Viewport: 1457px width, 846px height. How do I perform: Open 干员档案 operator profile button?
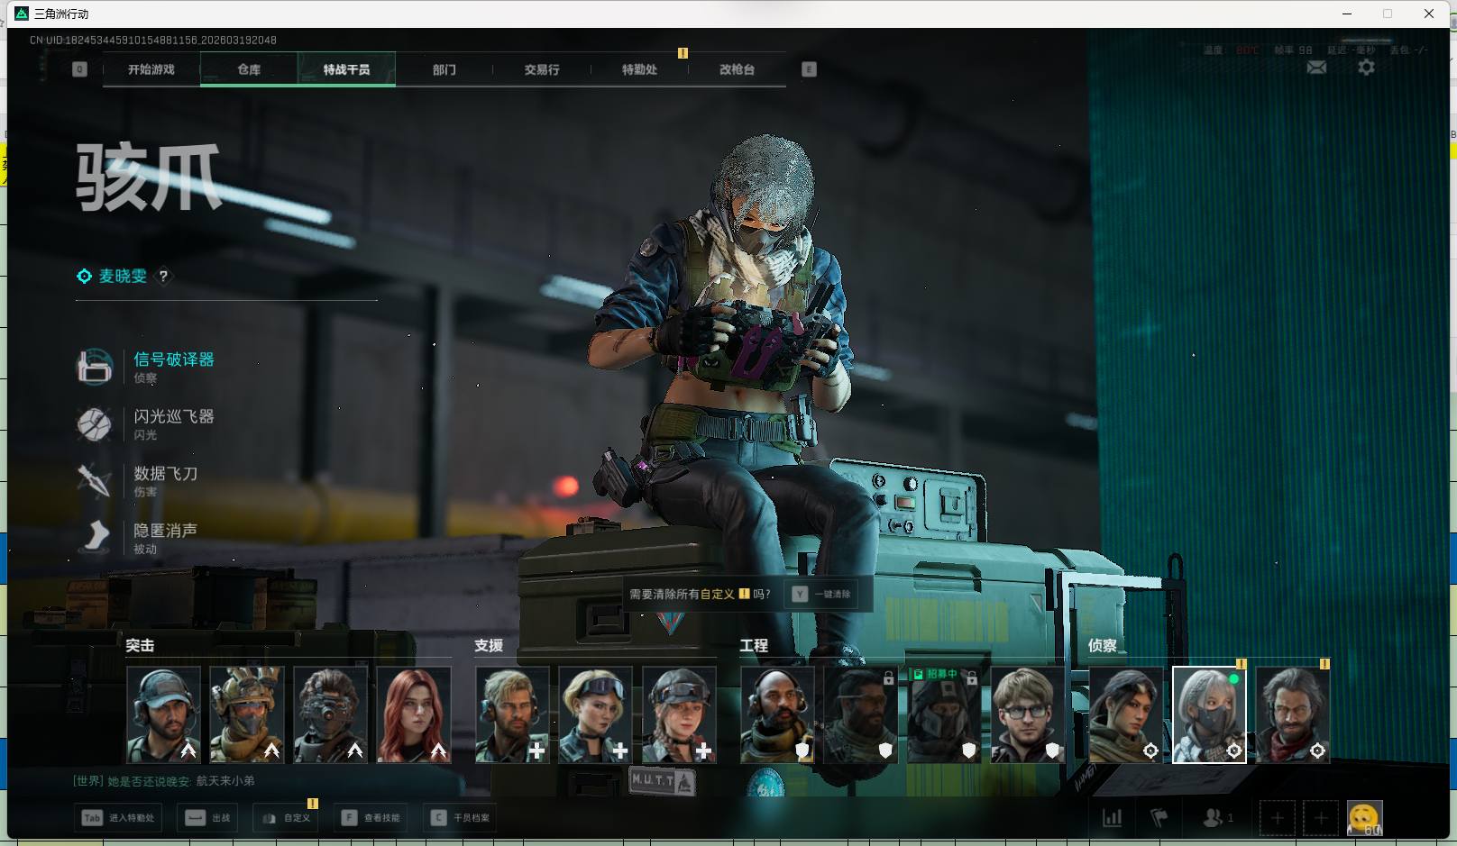[x=461, y=818]
